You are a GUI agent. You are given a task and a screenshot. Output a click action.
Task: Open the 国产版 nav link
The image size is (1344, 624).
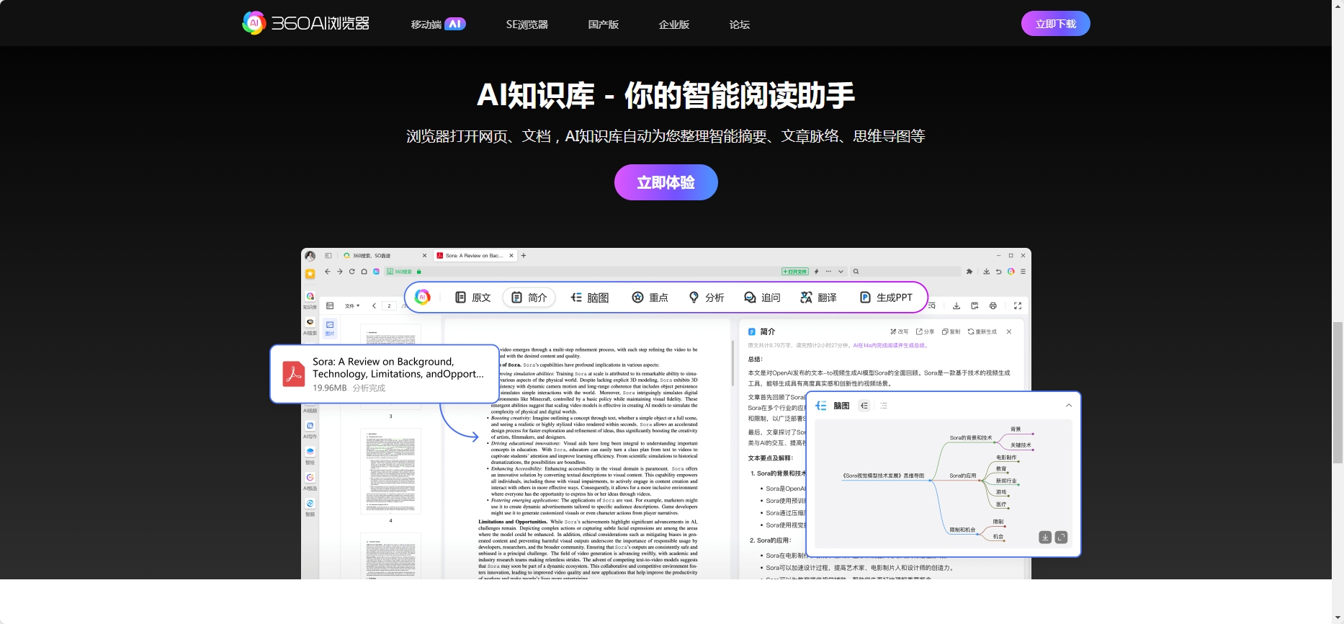tap(603, 24)
